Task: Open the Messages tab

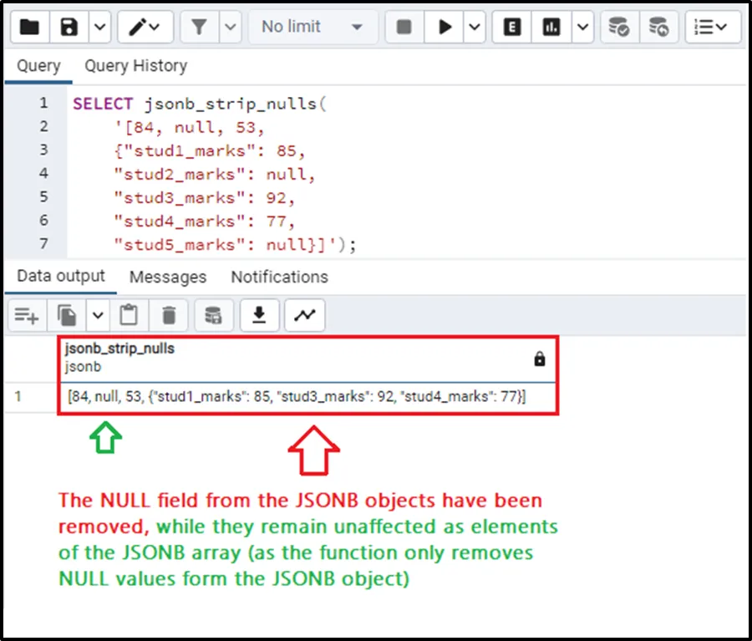Action: 168,277
